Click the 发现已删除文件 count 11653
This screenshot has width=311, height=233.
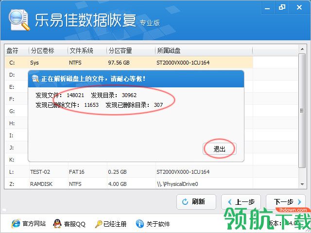tap(91, 105)
